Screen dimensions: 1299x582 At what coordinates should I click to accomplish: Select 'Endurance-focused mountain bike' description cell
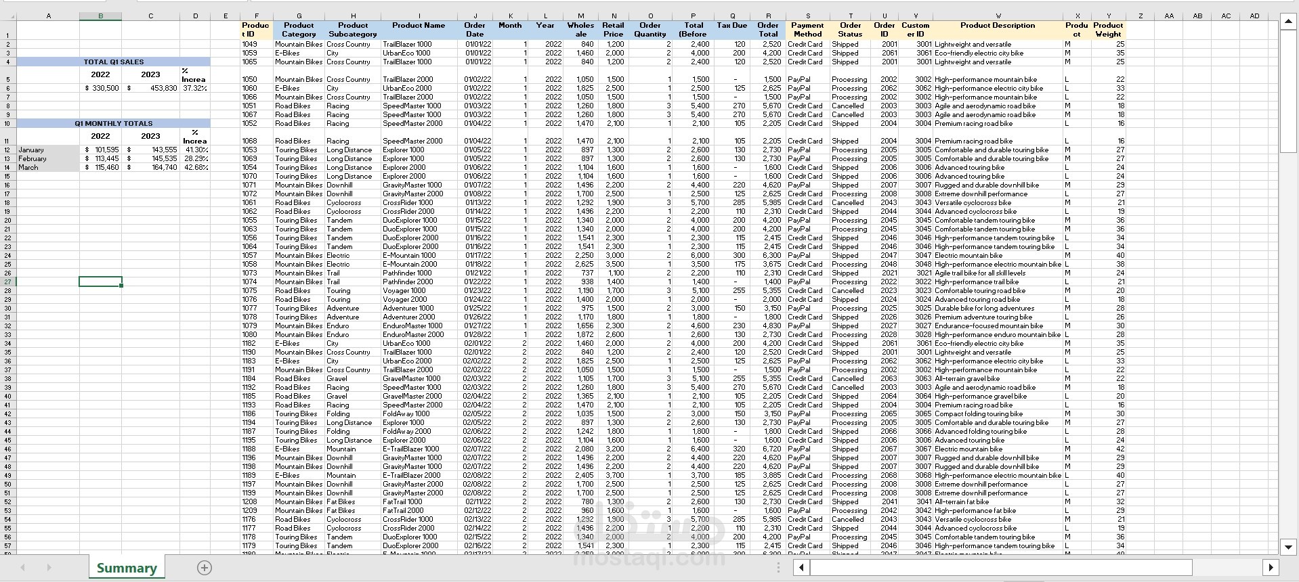point(998,326)
